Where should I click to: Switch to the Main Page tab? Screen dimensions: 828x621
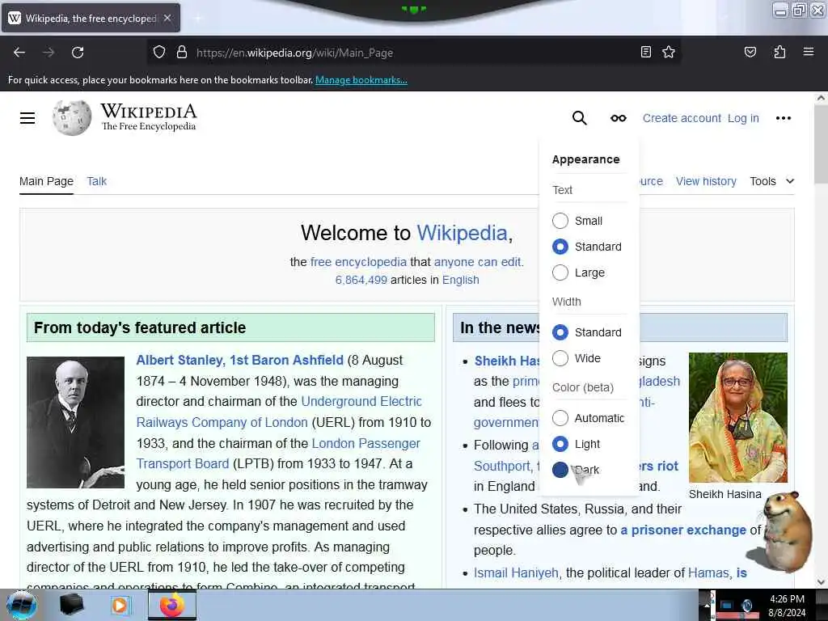pyautogui.click(x=46, y=181)
